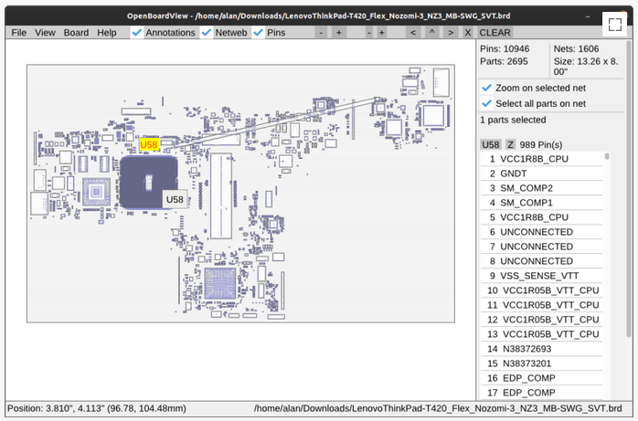Click the '>' arrow button in toolbar
The width and height of the screenshot is (638, 421).
pyautogui.click(x=451, y=33)
